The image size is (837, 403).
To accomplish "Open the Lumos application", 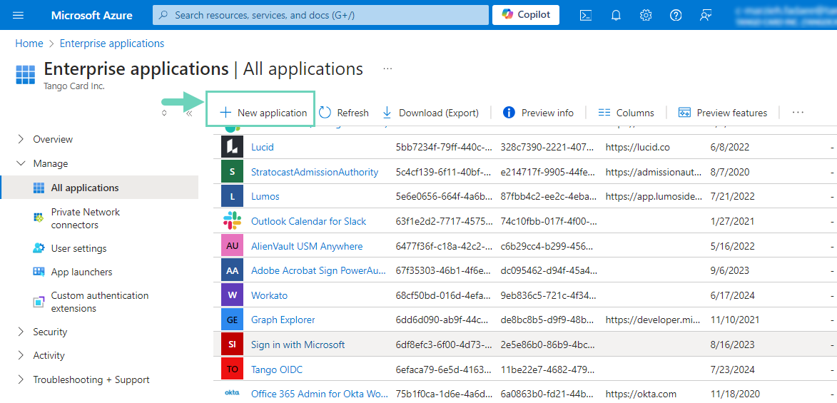I will point(265,196).
